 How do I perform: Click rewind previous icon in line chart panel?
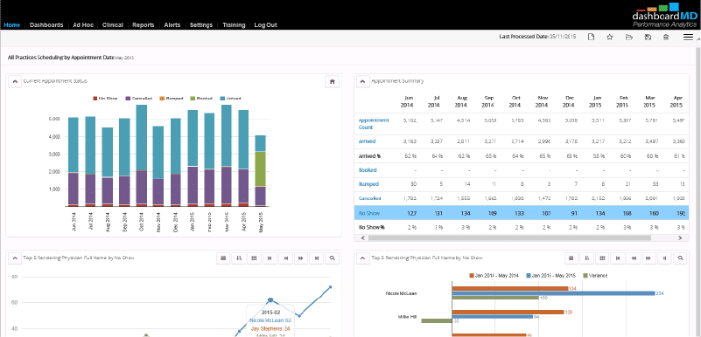tap(285, 258)
